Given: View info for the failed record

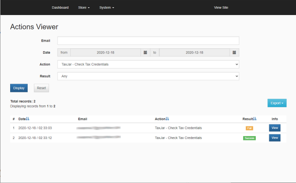Looking at the screenshot, I should 275,128.
